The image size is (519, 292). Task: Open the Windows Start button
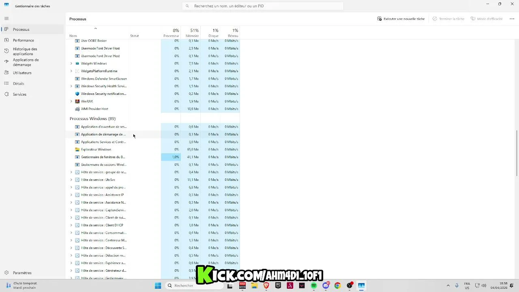coord(158,286)
